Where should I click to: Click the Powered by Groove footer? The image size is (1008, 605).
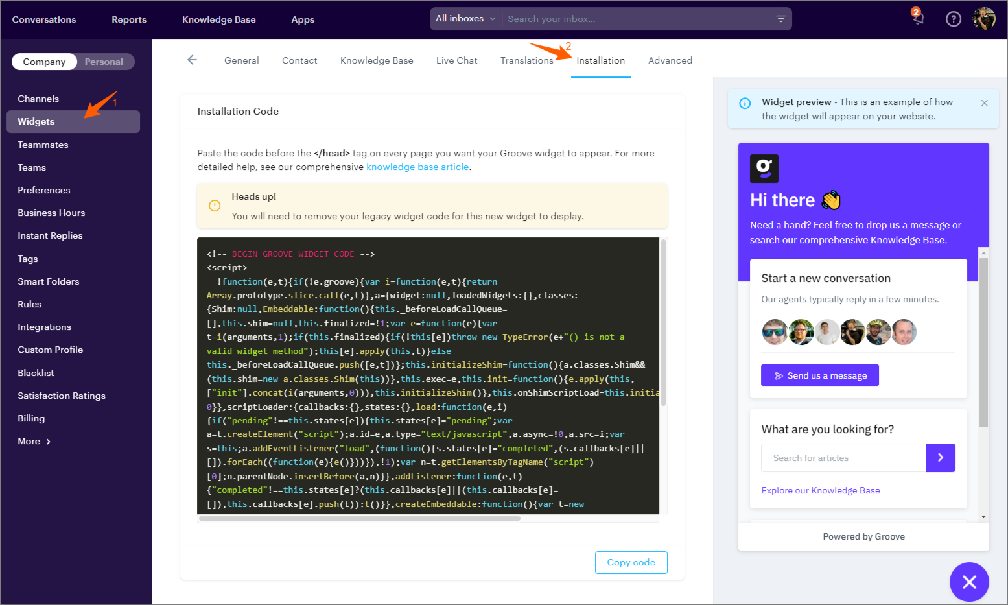[x=863, y=536]
